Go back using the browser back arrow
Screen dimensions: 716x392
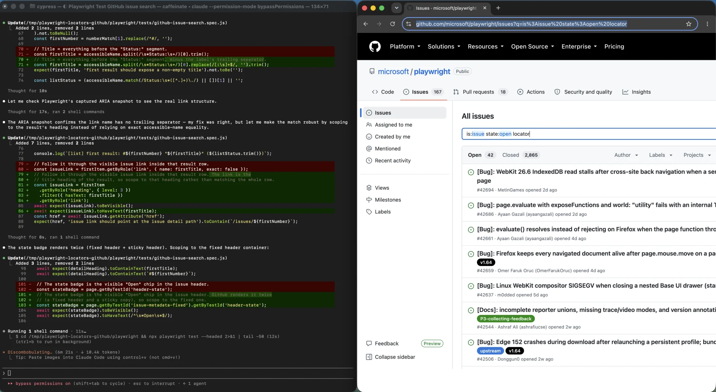coord(365,24)
